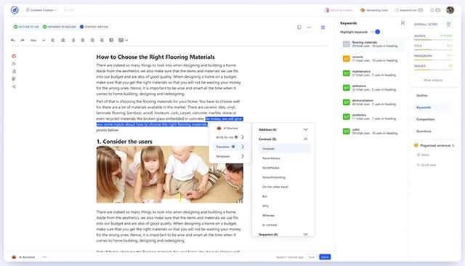Click the undo arrow in the editor toolbar
465x266 pixels.
[13, 40]
